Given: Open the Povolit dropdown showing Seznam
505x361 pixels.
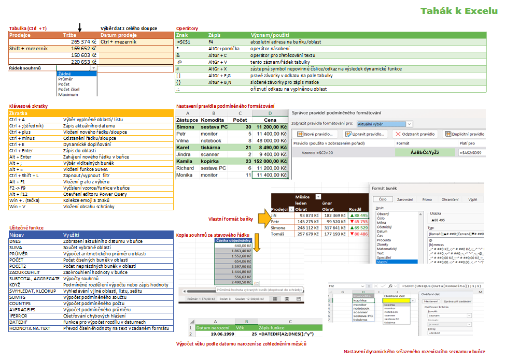Looking at the screenshot, I should pos(469,315).
